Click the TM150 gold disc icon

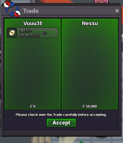pos(12,33)
